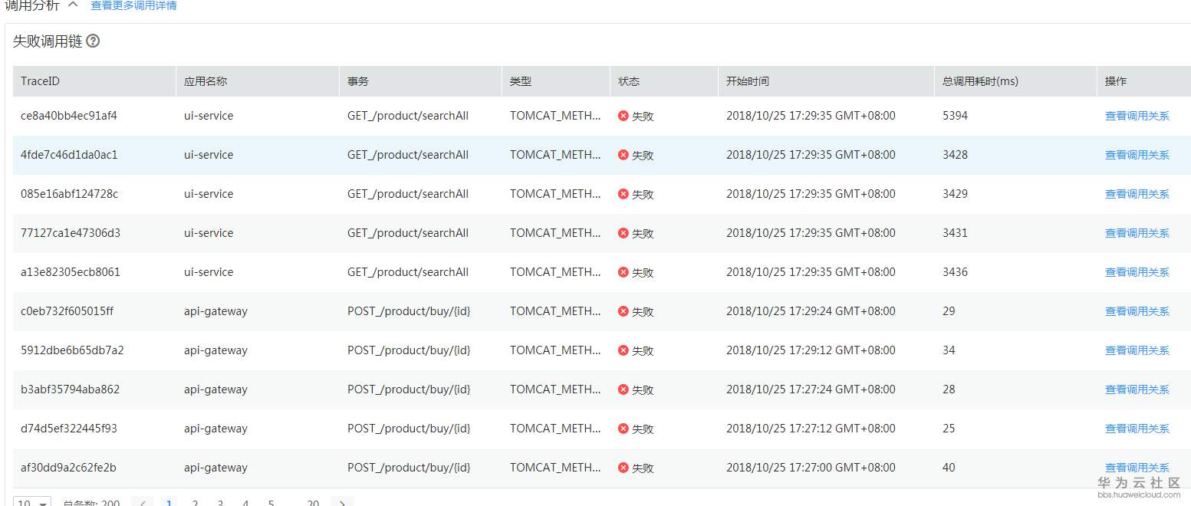View call relationship for trace ce8a40bb4ec91af4
1191x506 pixels.
tap(1137, 116)
